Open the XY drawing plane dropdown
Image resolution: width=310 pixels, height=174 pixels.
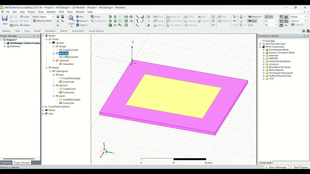271,21
